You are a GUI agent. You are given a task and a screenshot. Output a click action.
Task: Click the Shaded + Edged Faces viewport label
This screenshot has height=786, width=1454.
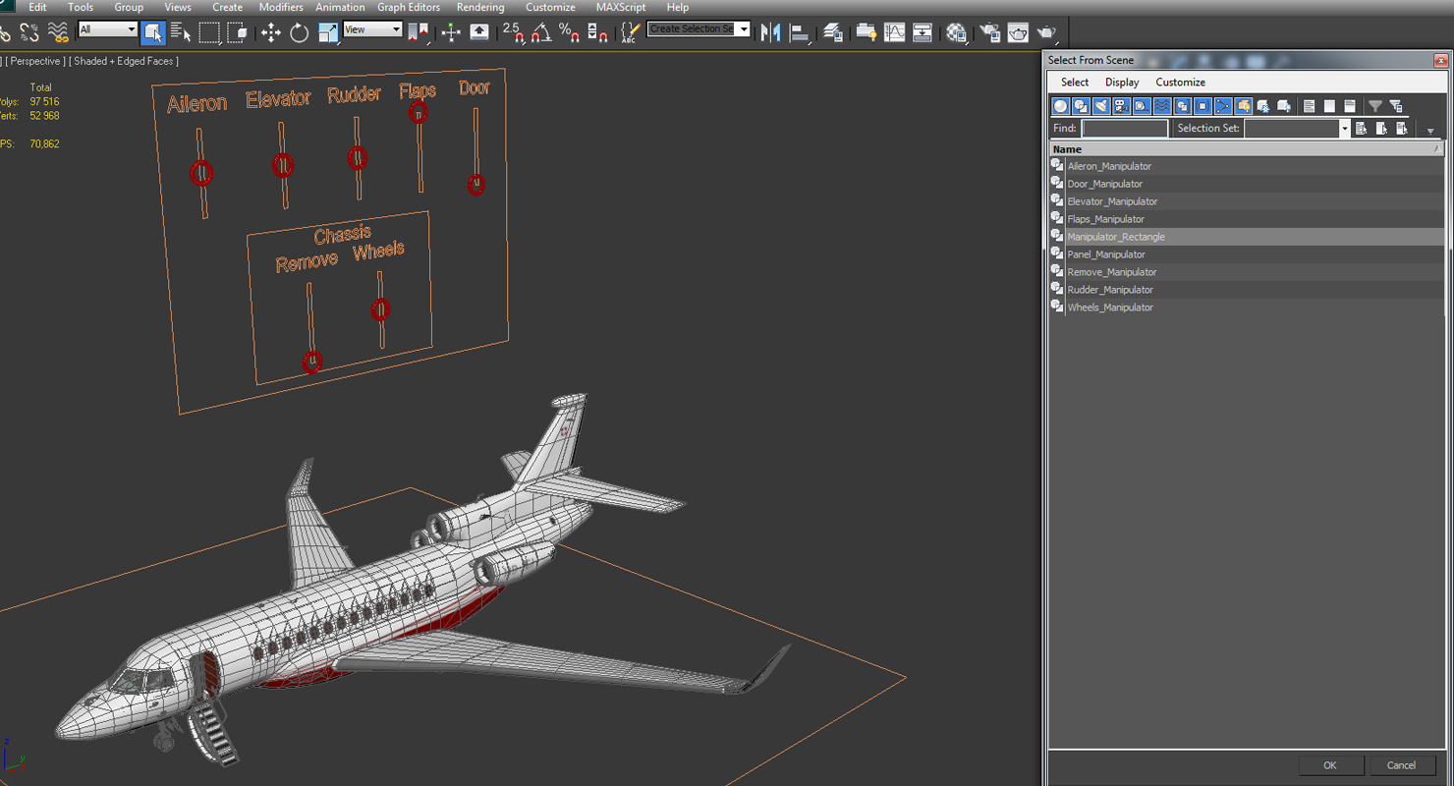point(124,61)
